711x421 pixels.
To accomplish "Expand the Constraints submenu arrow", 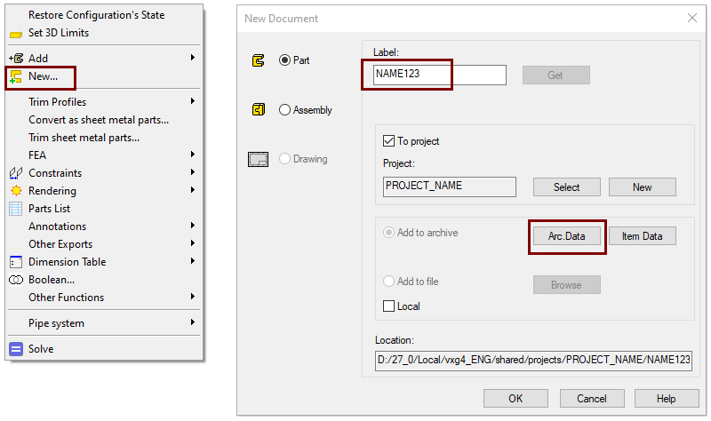I will pos(193,172).
